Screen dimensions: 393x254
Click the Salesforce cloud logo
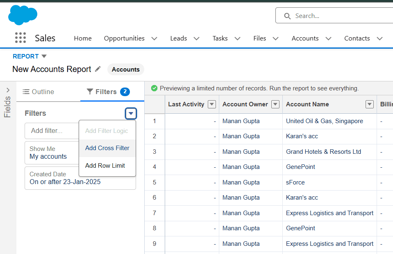23,15
